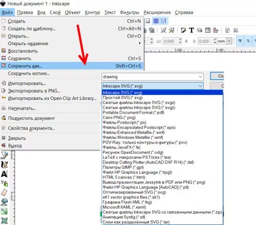Choose Свойства документа... entry
Image resolution: width=256 pixels, height=225 pixels.
(50, 128)
